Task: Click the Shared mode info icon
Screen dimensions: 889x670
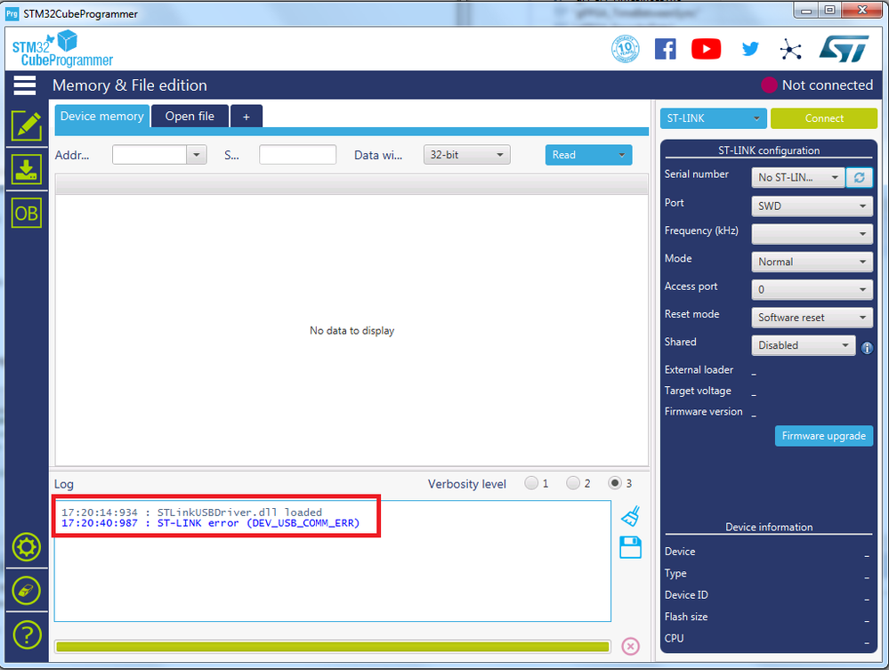Action: click(x=867, y=348)
